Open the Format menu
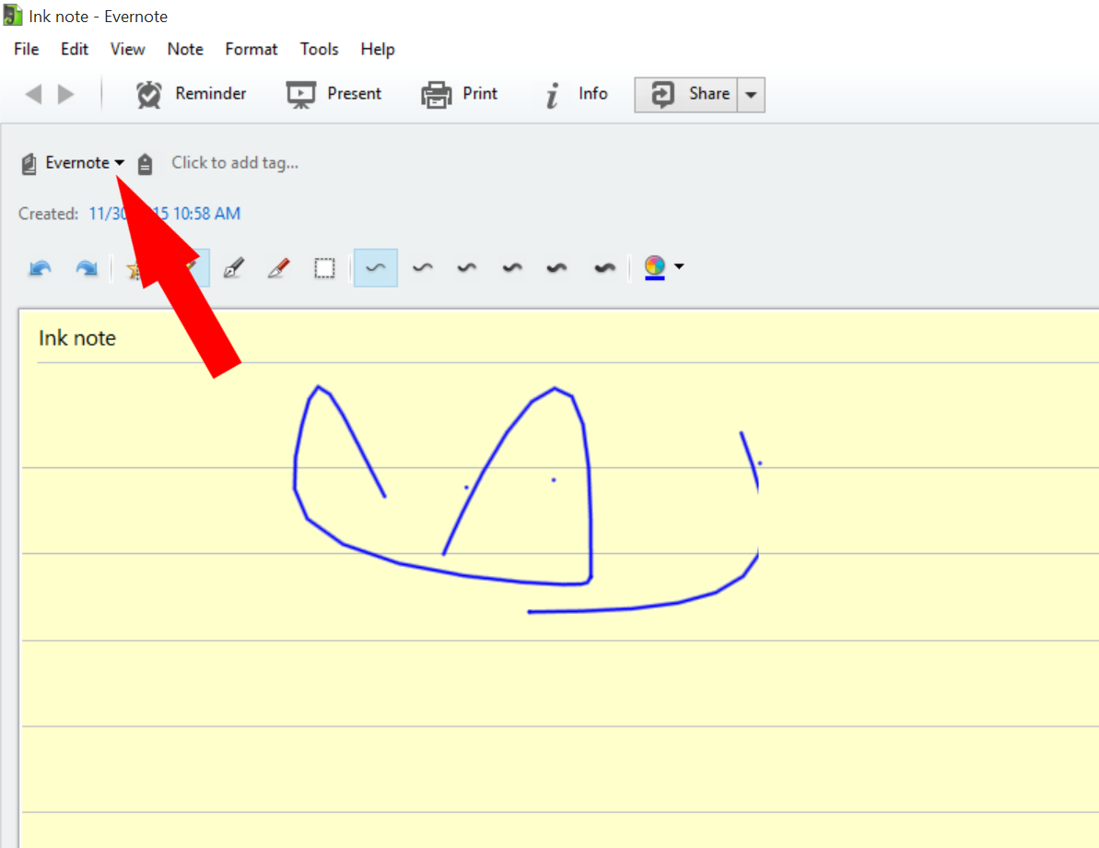The width and height of the screenshot is (1099, 848). [x=251, y=49]
